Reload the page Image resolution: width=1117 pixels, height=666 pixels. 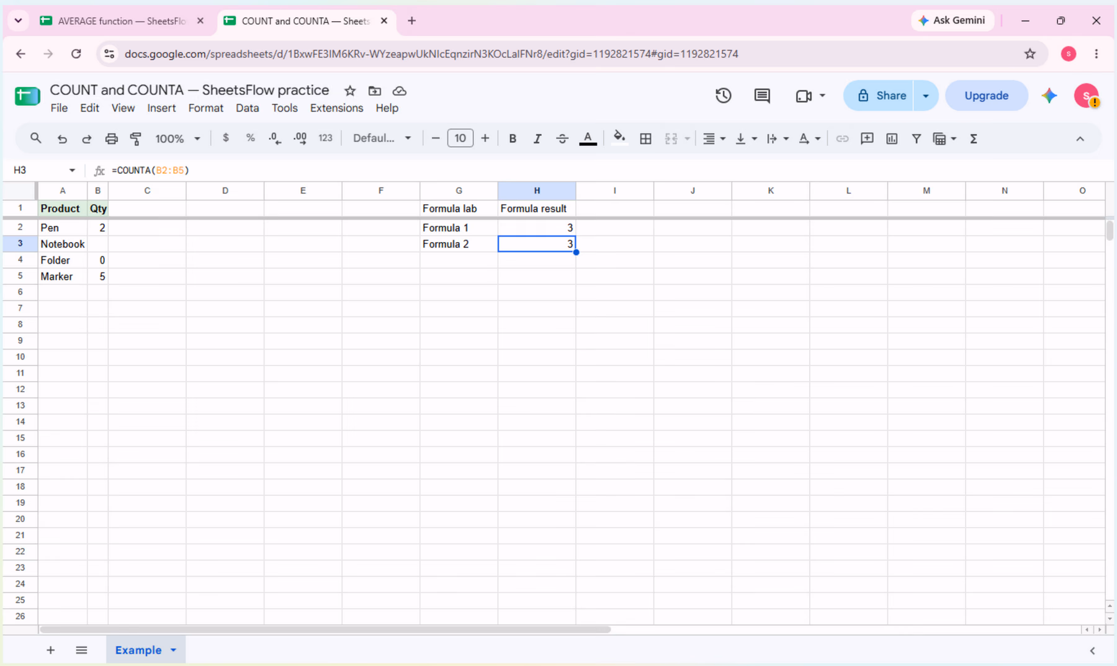[76, 54]
